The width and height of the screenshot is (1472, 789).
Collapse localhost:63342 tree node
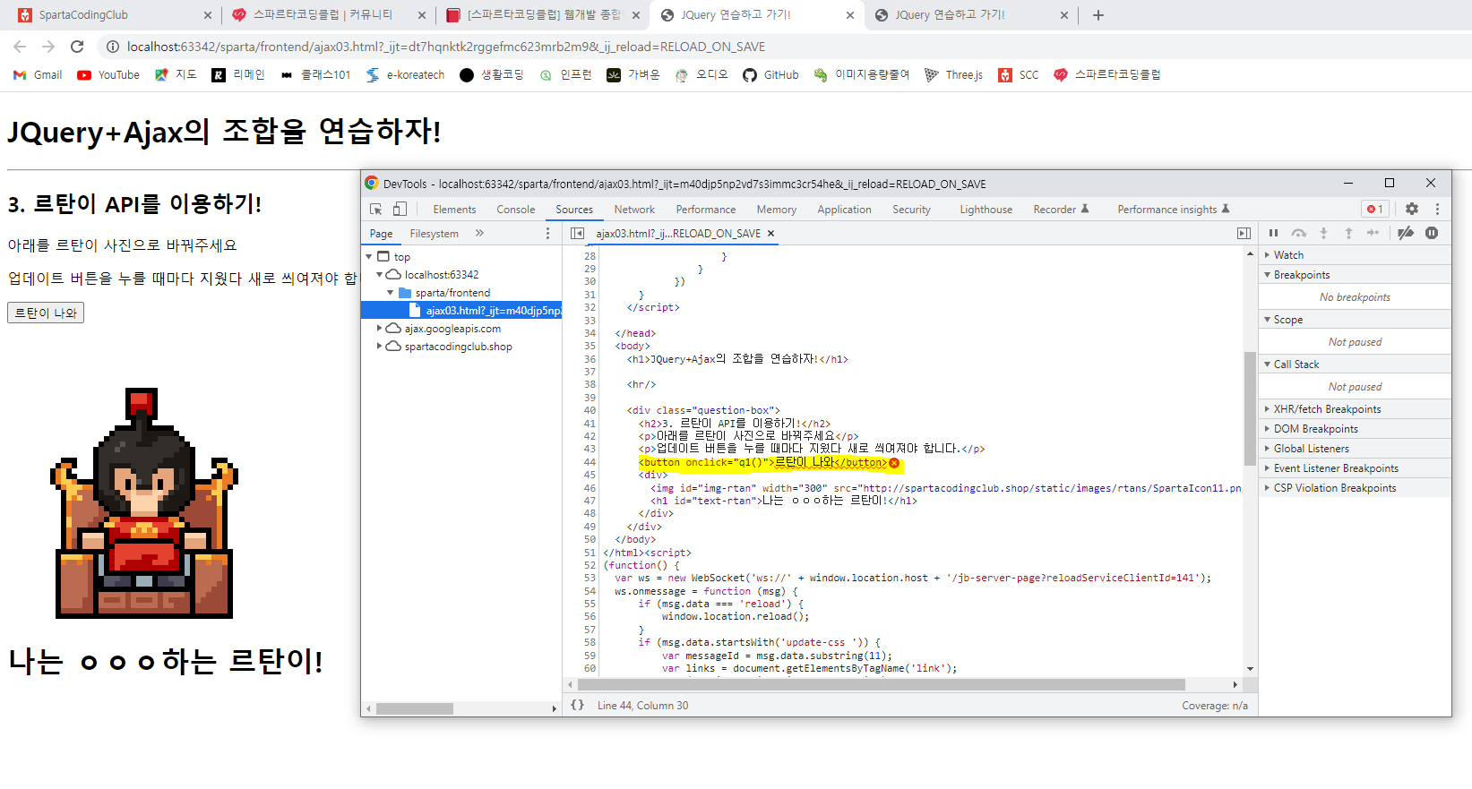click(x=379, y=275)
